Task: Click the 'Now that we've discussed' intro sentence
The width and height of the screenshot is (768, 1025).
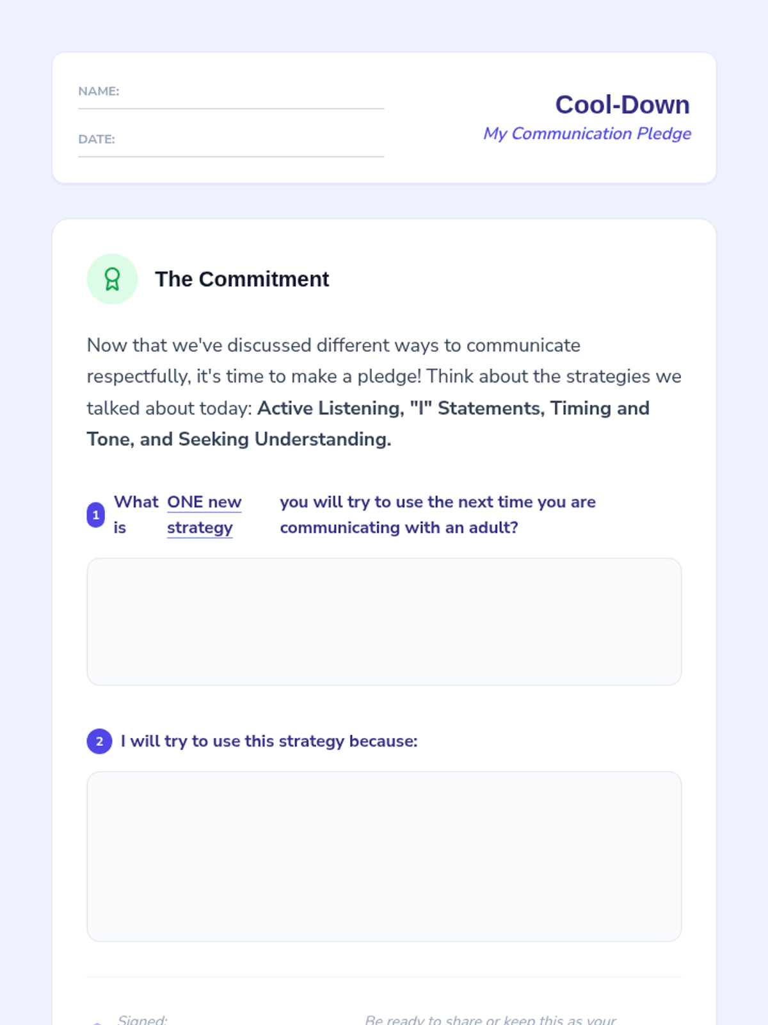Action: pyautogui.click(x=333, y=345)
